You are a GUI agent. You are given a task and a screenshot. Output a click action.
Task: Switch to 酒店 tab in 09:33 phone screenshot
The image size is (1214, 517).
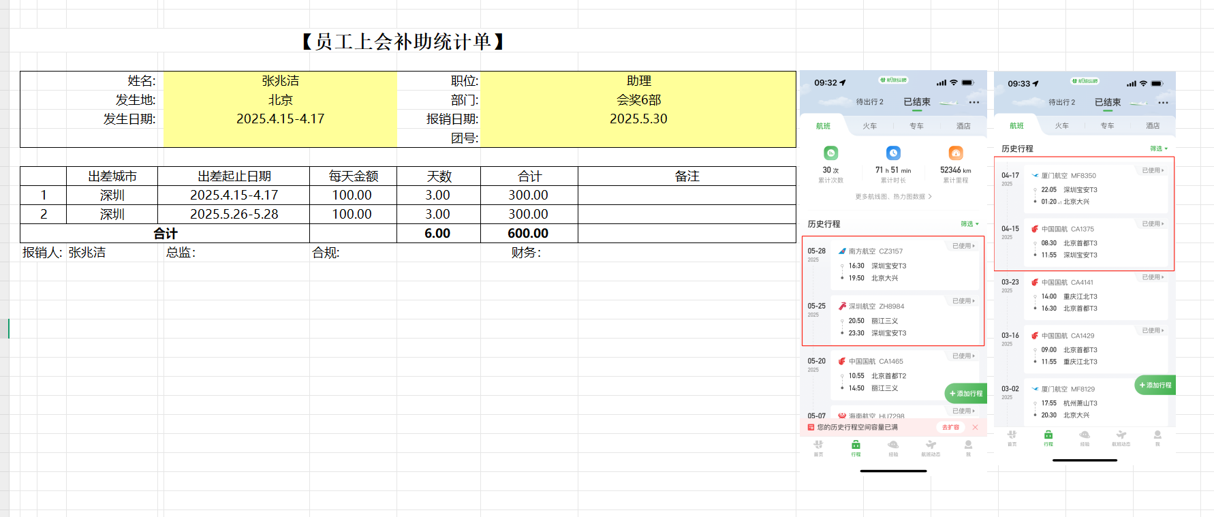(x=1153, y=126)
